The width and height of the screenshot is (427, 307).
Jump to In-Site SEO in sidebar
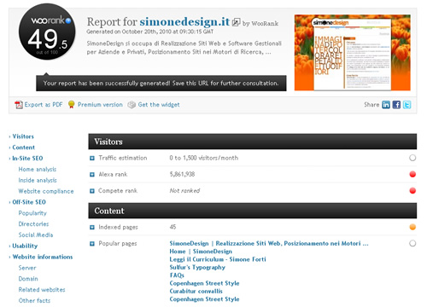click(27, 159)
